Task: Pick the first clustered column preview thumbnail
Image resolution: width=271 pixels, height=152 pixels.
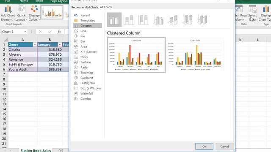Action: pos(136,55)
